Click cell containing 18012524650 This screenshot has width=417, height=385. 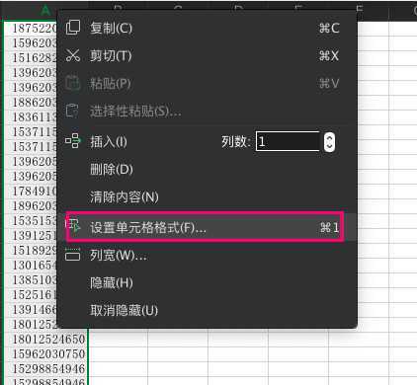pyautogui.click(x=46, y=339)
